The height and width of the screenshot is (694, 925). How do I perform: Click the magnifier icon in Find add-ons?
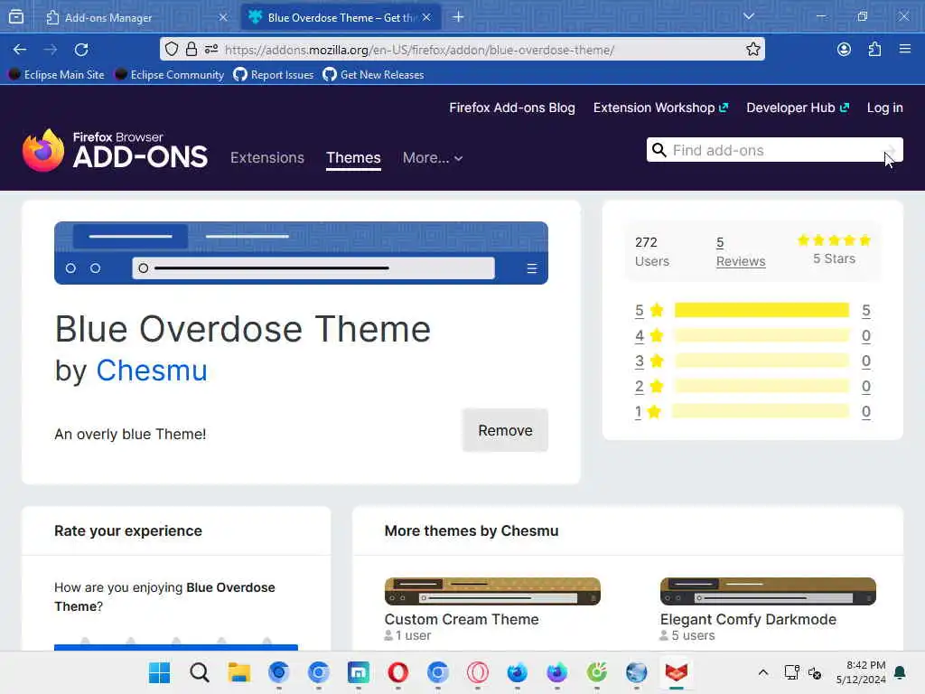pyautogui.click(x=659, y=150)
